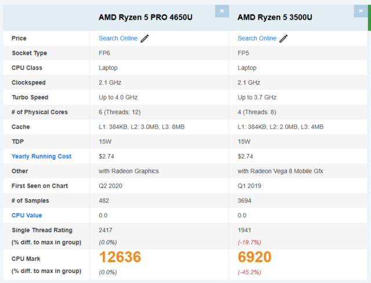This screenshot has width=371, height=283.
Task: Open the CPU Value link
Action: tap(27, 215)
